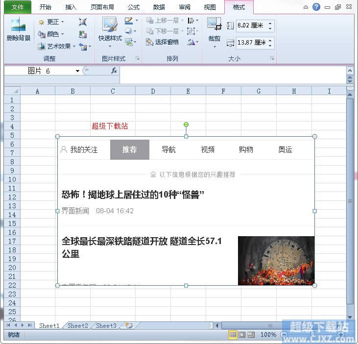Switch to the Data (数据) tab
This screenshot has height=344, width=358.
coord(159,7)
